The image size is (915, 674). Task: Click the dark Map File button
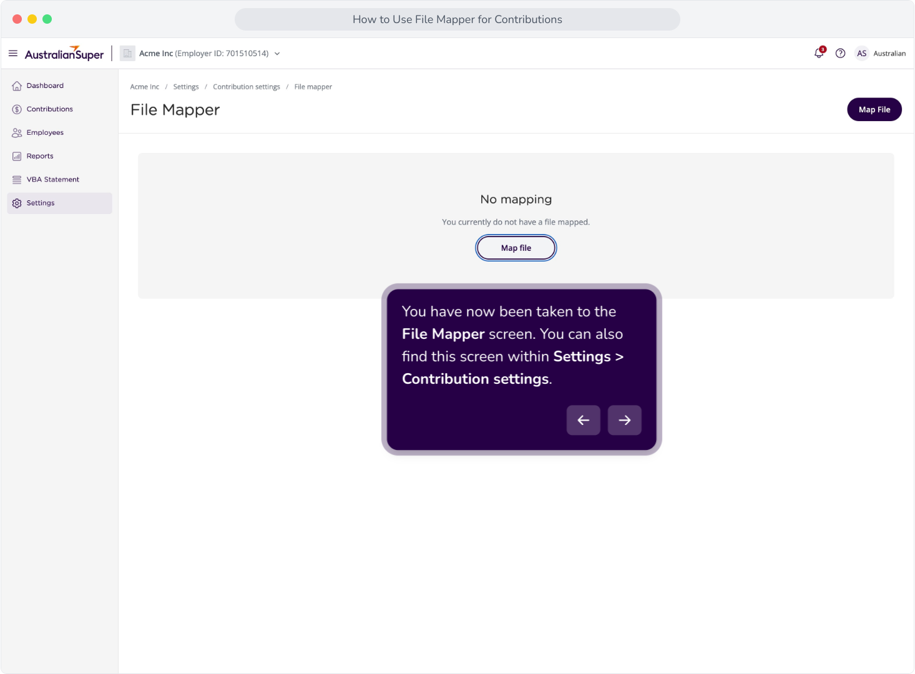point(874,110)
